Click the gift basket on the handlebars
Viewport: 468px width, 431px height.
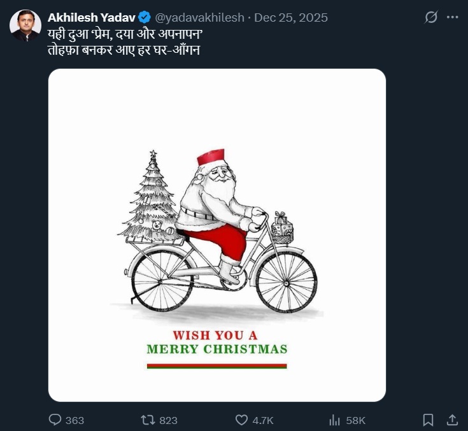tap(281, 228)
